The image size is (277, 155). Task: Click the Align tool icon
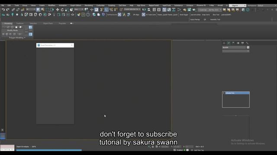149,9
